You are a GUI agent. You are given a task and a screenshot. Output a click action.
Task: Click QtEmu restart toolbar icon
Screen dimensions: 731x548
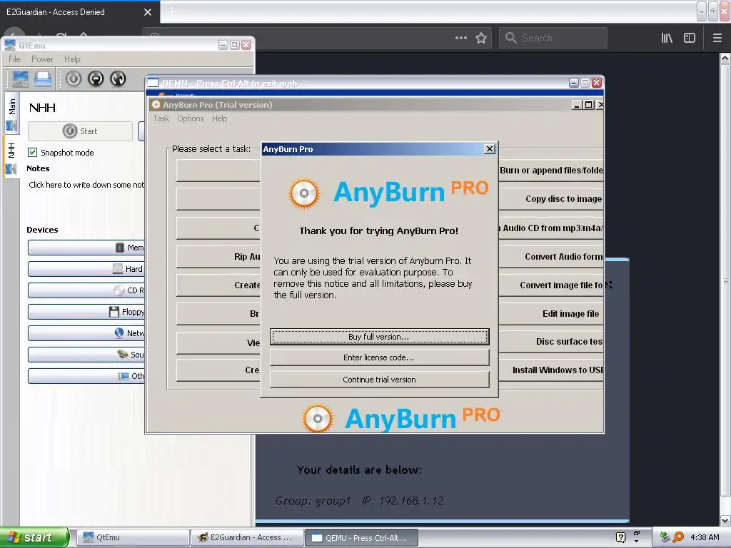[118, 78]
